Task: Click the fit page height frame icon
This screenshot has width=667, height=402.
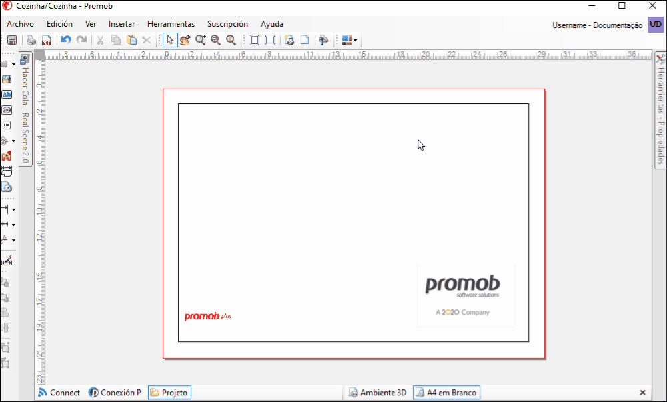Action: click(x=254, y=40)
